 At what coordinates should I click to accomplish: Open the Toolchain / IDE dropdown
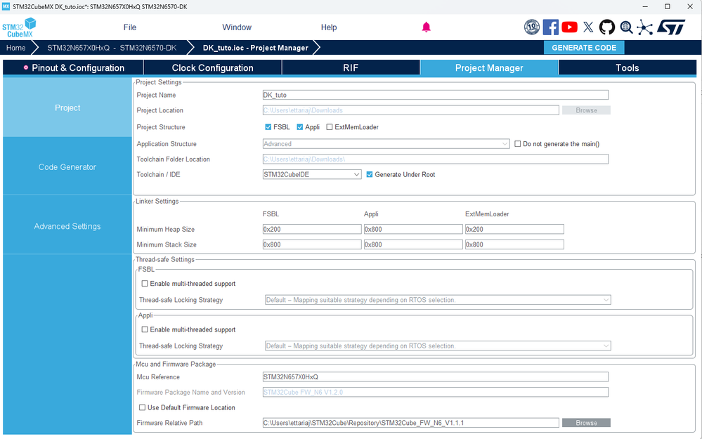tap(312, 174)
